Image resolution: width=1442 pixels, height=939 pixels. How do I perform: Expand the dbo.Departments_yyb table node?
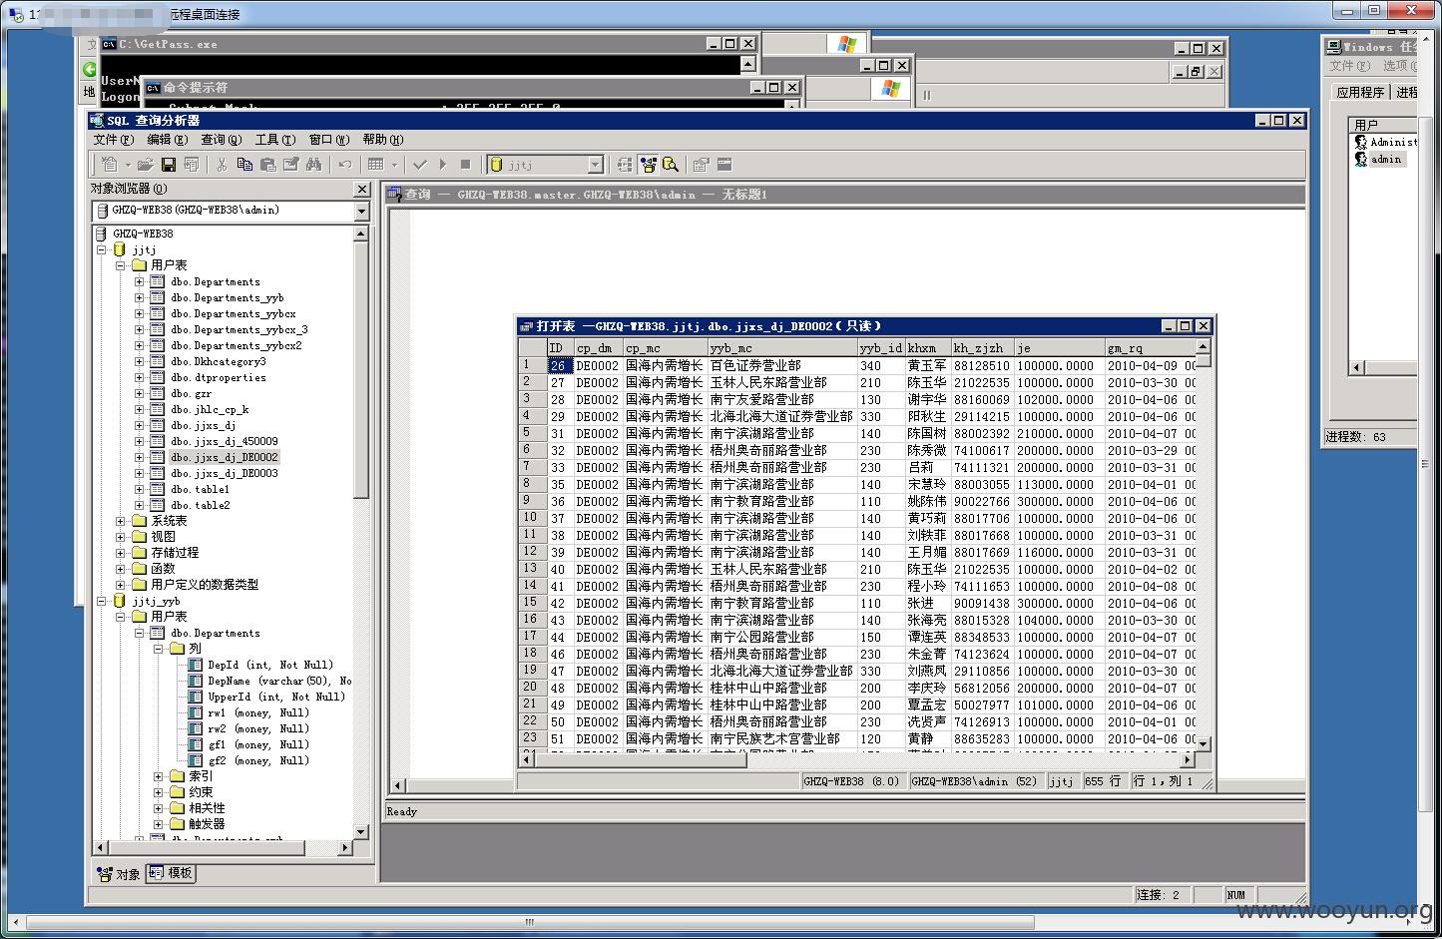pos(139,297)
